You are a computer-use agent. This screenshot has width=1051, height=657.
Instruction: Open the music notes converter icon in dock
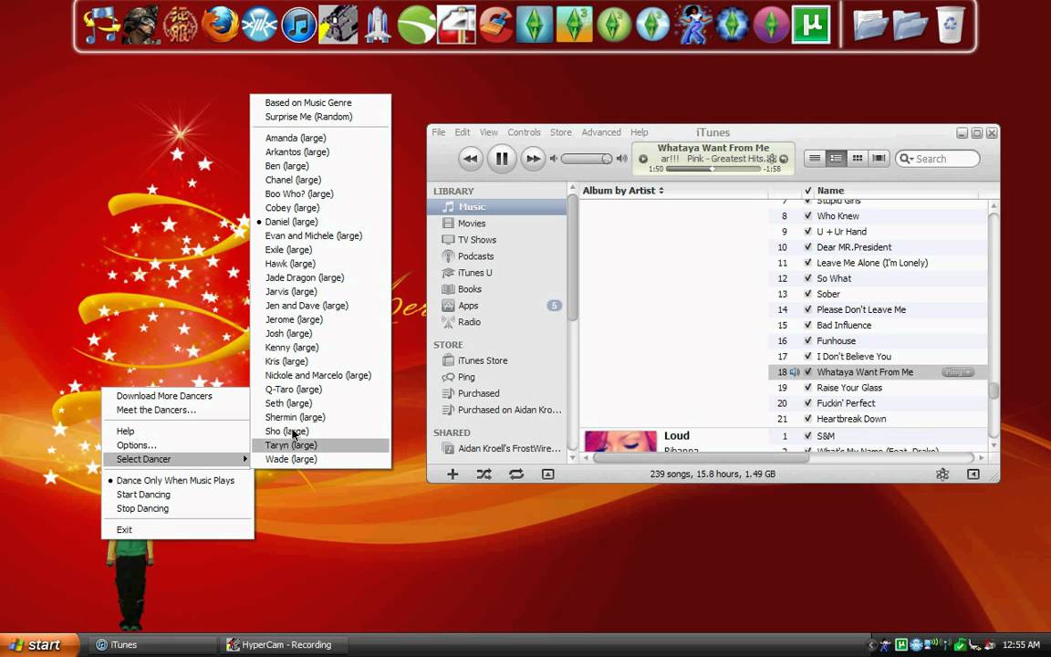point(101,26)
